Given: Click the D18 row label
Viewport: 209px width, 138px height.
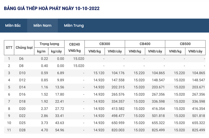Looking at the screenshot, I should [x=22, y=102].
